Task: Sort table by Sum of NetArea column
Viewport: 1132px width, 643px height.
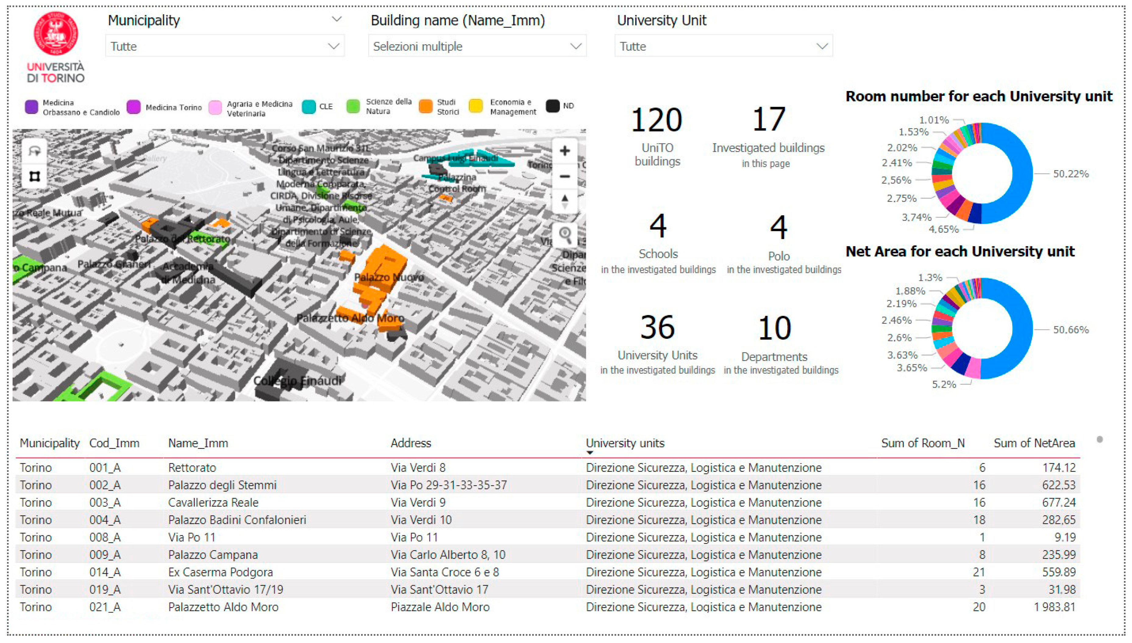Action: pyautogui.click(x=1034, y=443)
